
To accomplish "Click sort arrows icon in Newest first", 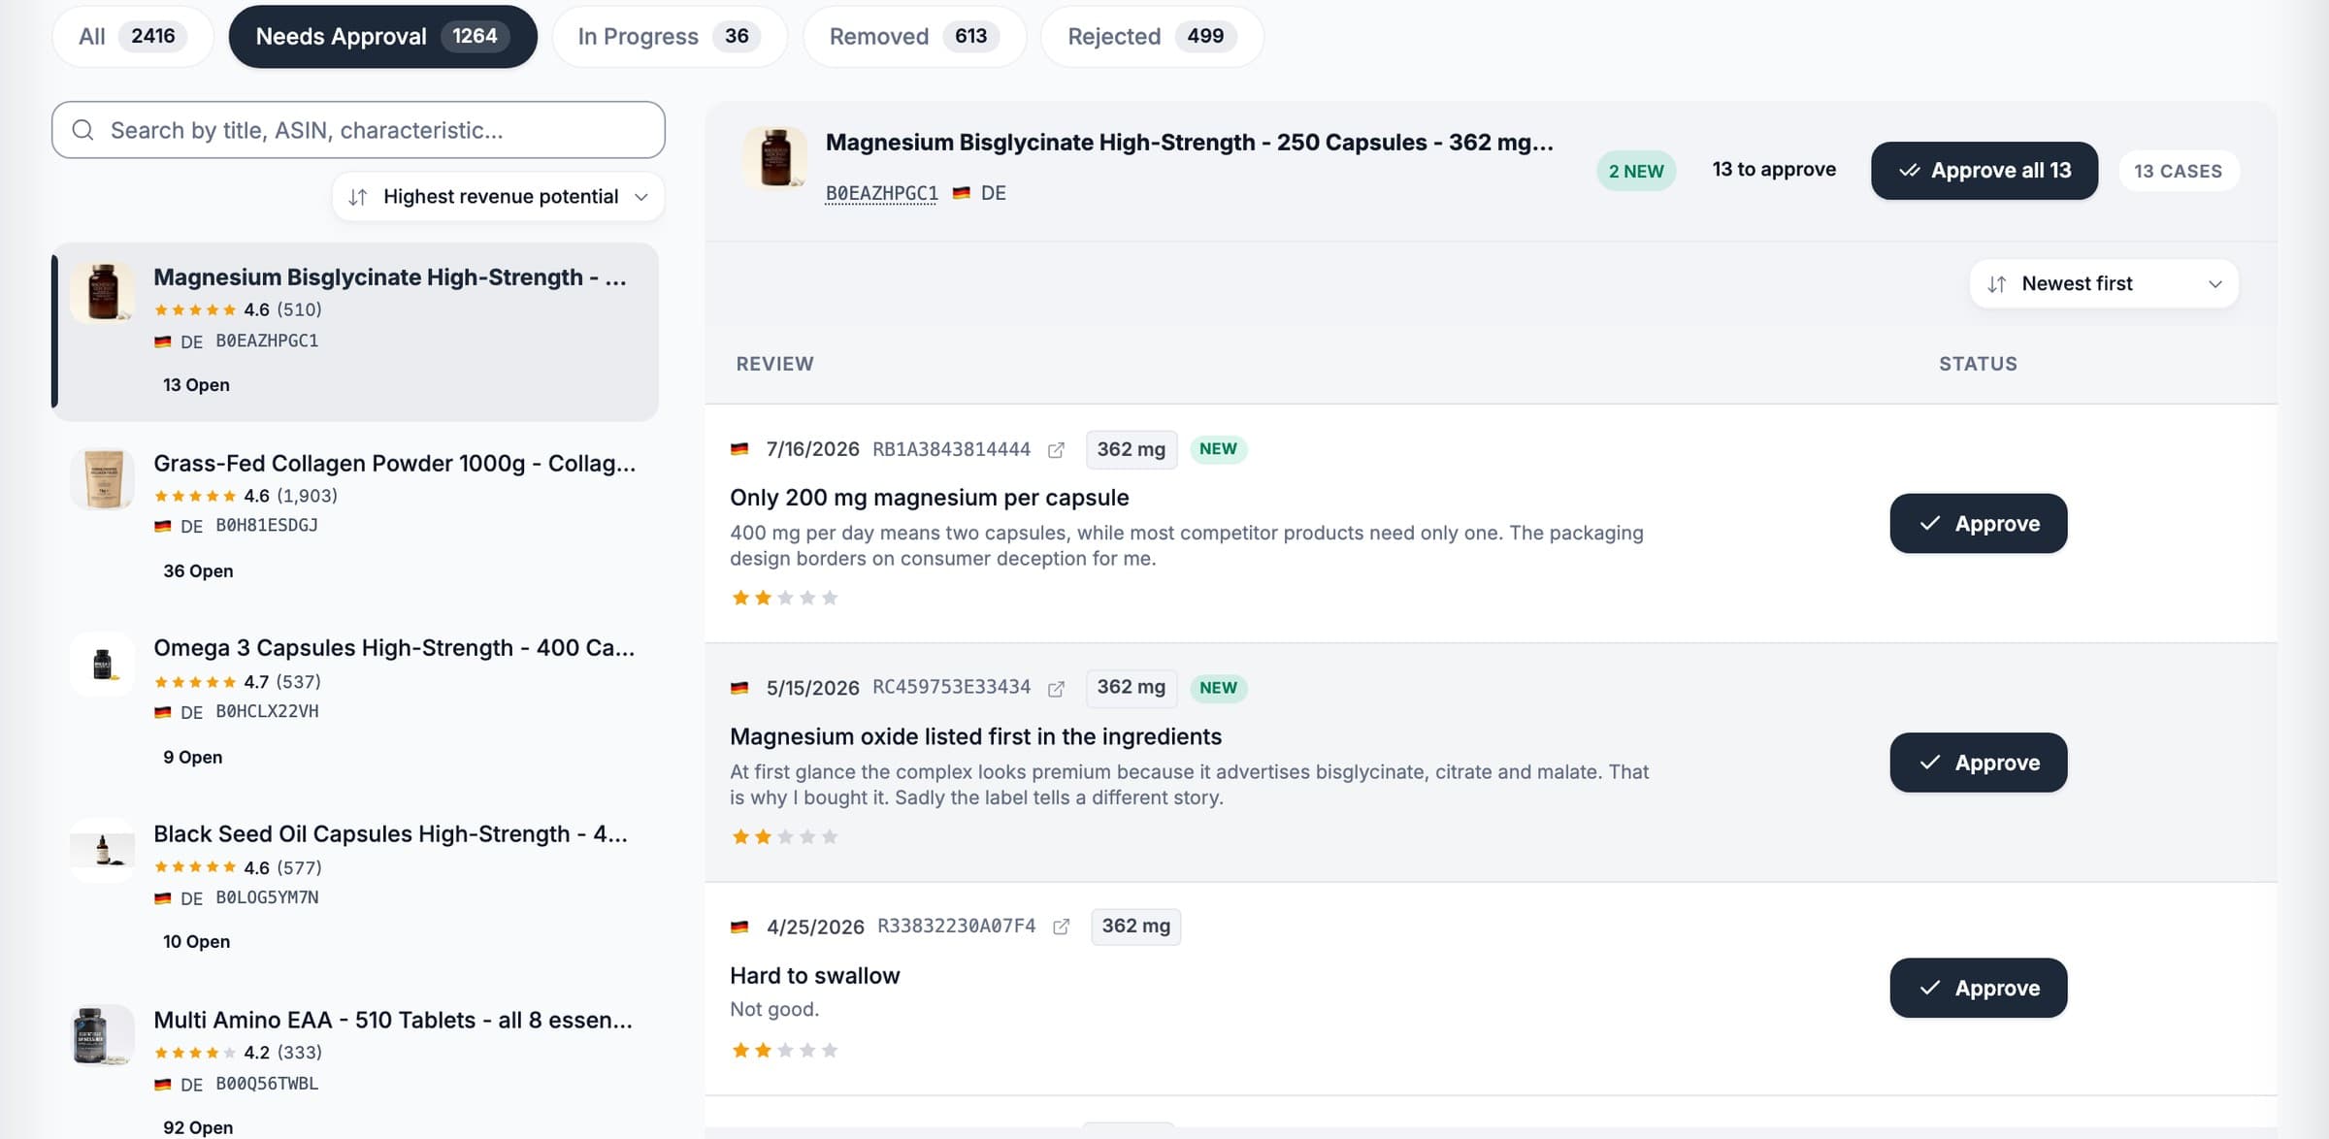I will 1996,284.
